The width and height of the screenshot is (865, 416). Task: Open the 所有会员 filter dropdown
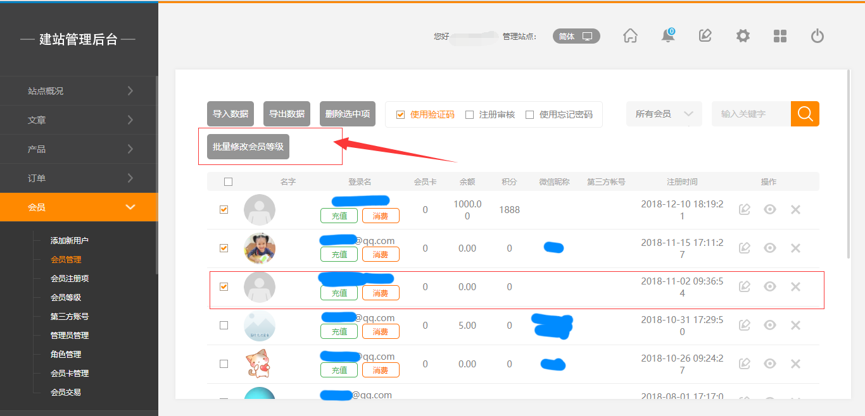[664, 114]
